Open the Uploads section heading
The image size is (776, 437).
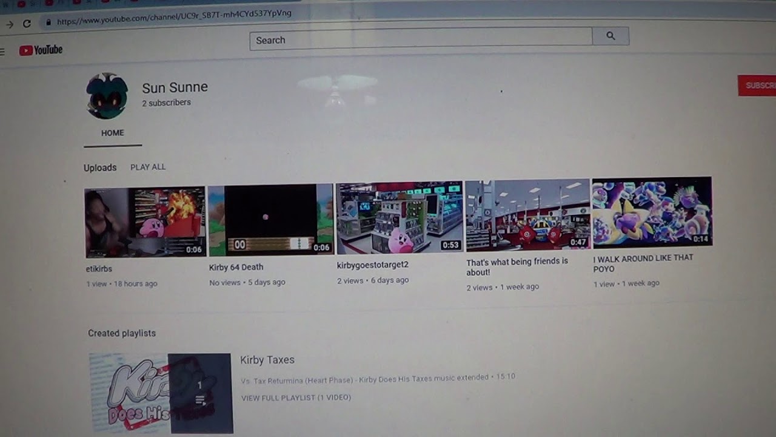click(x=100, y=168)
